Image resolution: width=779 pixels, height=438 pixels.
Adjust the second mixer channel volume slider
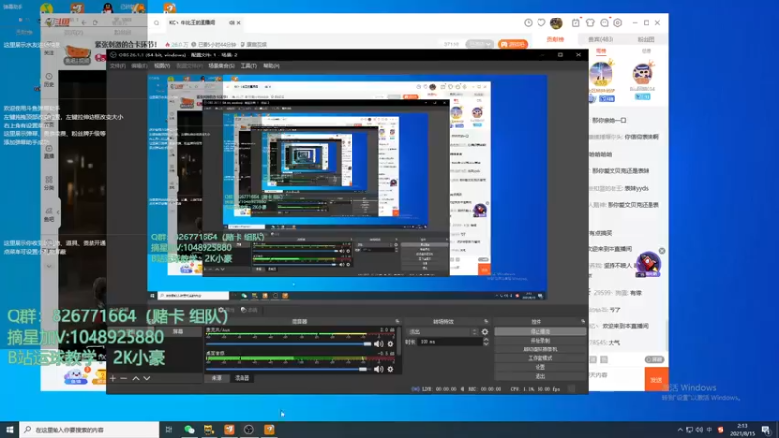pyautogui.click(x=289, y=369)
